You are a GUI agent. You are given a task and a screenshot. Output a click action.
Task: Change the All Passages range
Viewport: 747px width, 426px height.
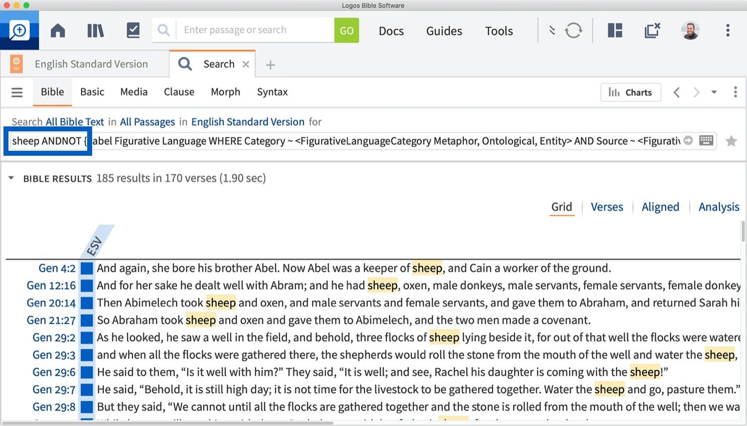[x=147, y=122]
